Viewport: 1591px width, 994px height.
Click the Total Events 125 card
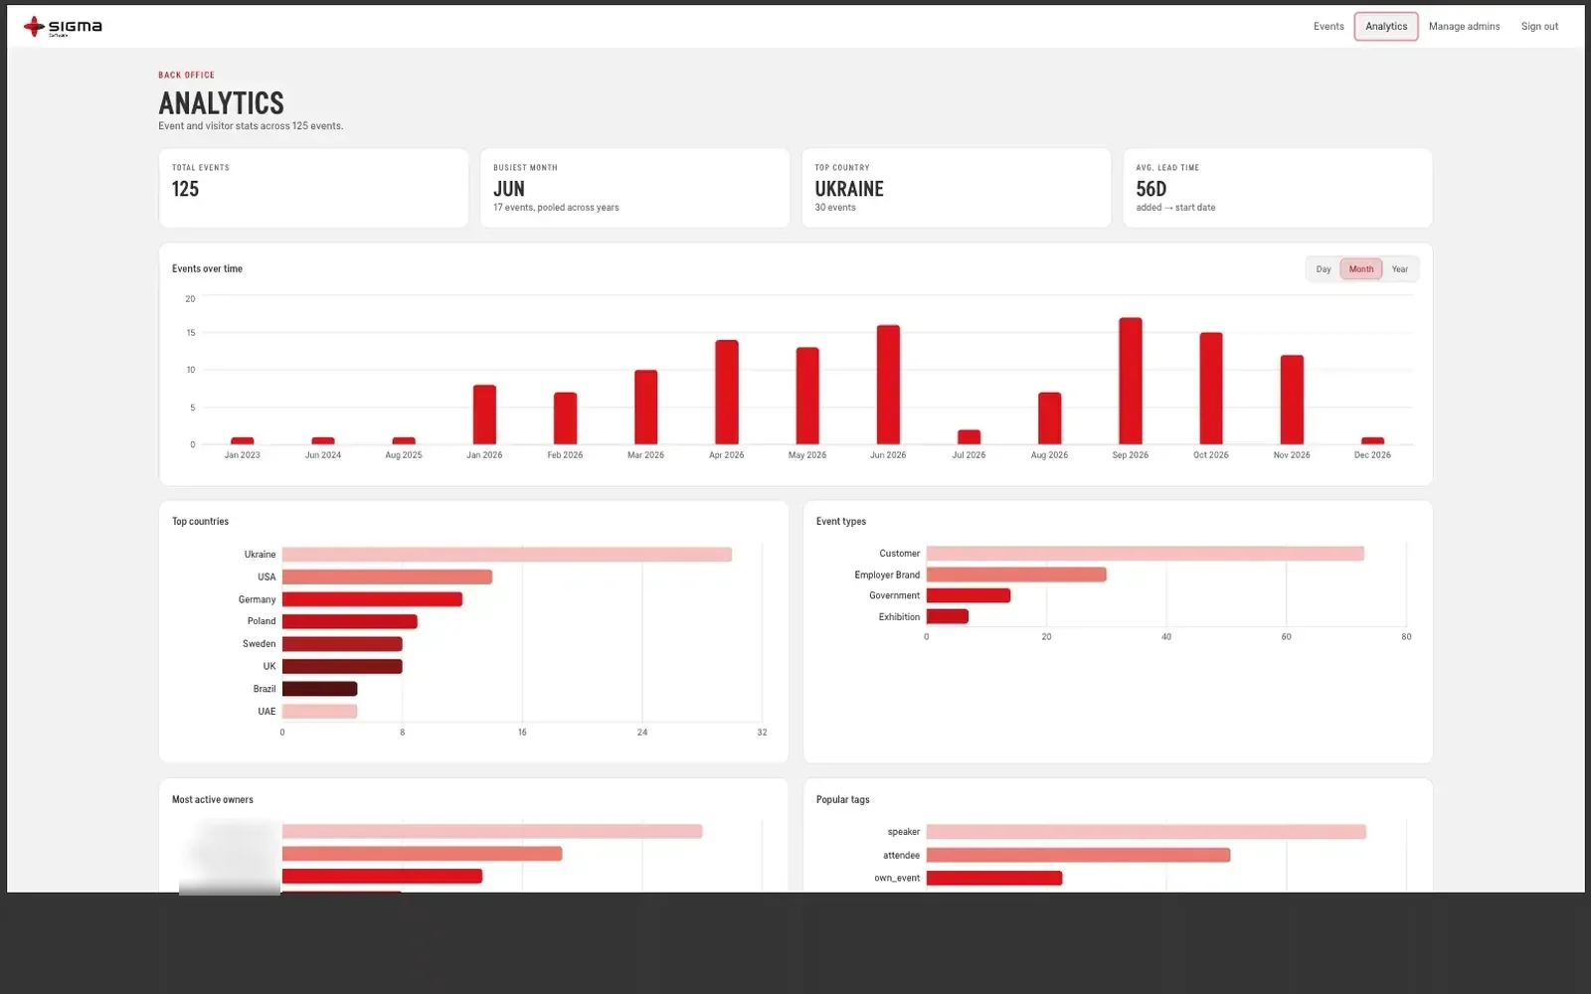[x=313, y=188]
